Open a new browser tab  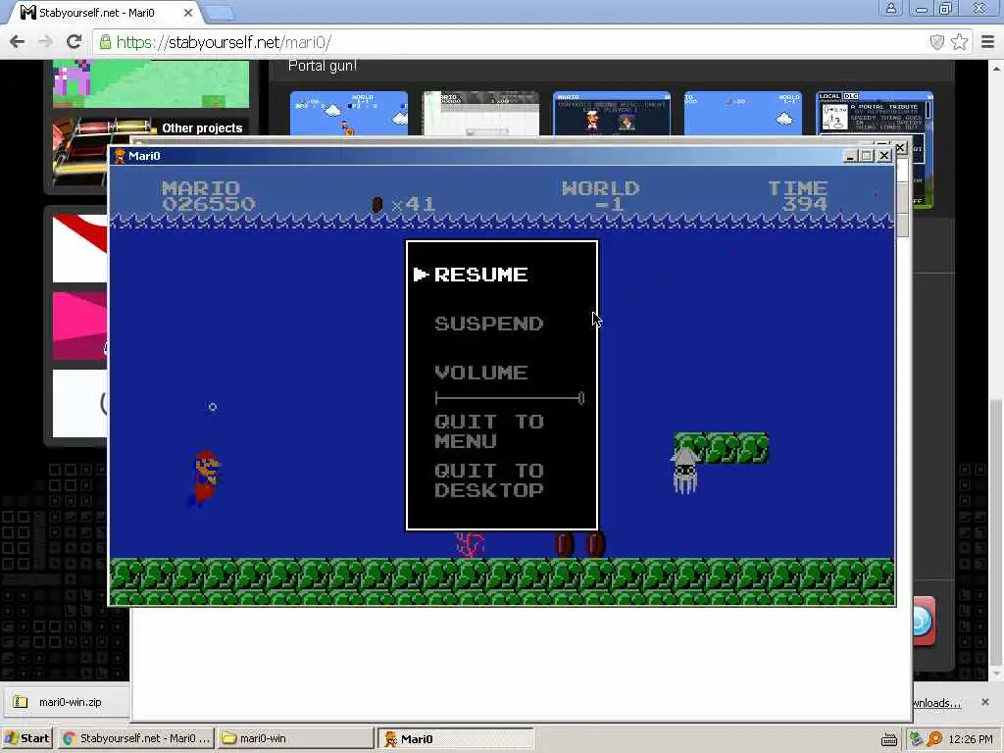[221, 12]
